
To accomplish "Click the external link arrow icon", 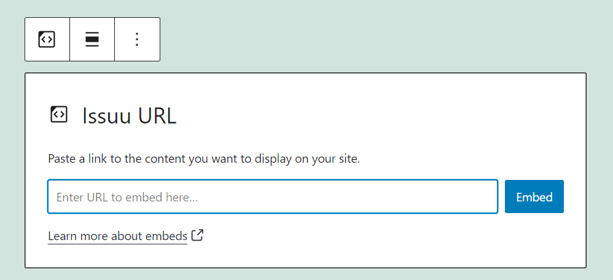I will tap(197, 235).
